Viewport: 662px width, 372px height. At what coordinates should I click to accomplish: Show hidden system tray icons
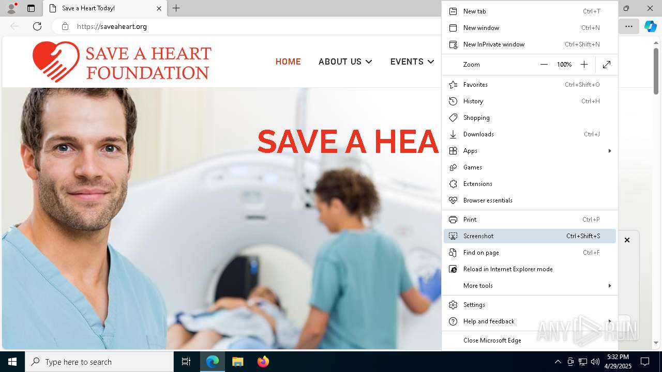558,362
